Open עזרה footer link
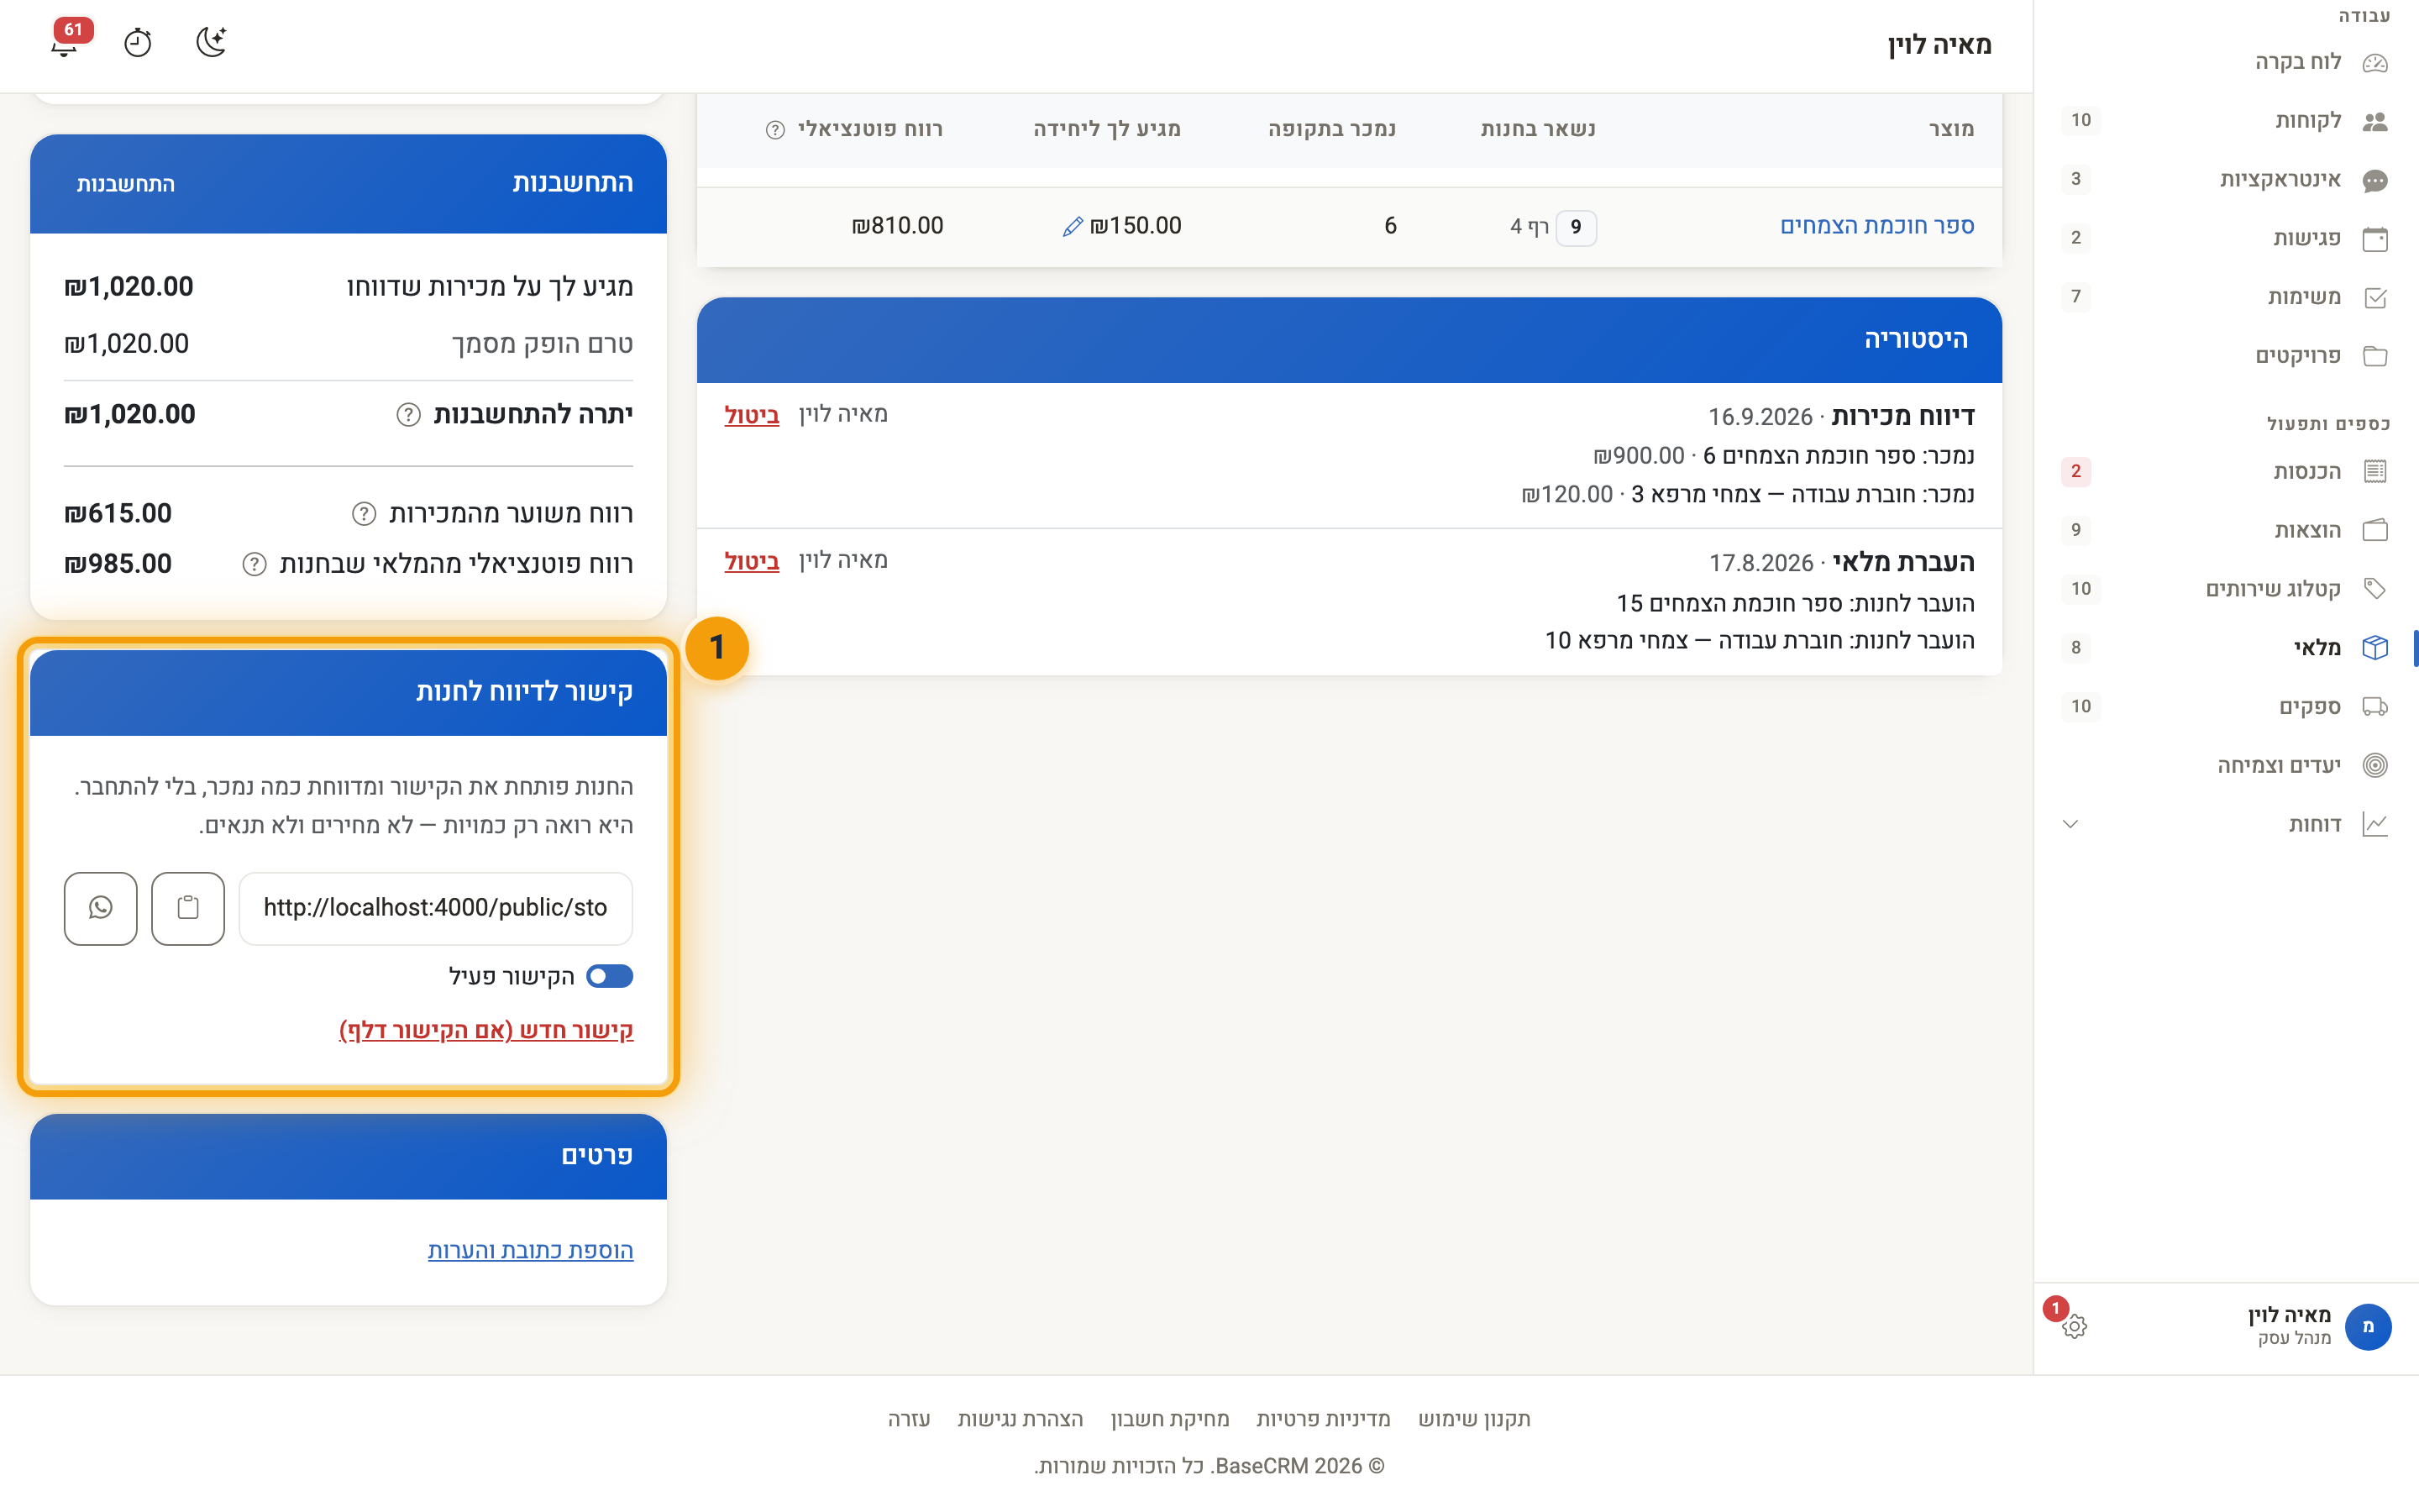Image resolution: width=2419 pixels, height=1512 pixels. 909,1419
